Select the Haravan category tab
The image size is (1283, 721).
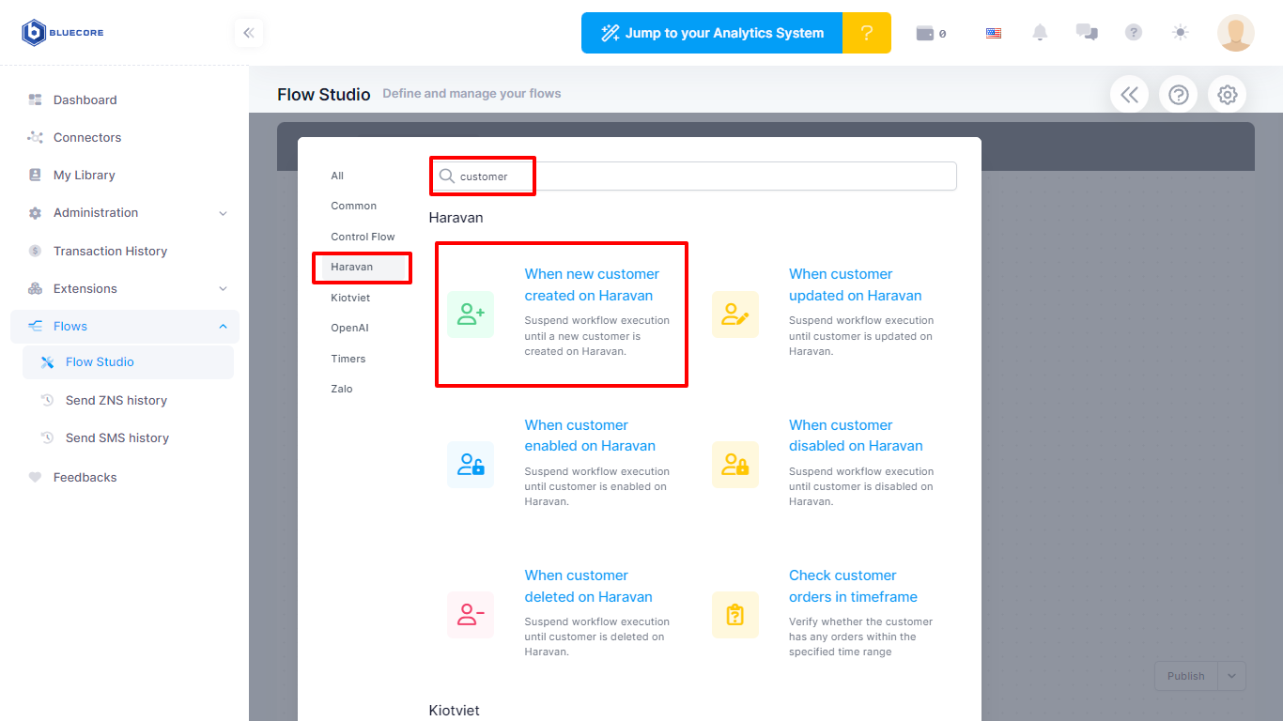[363, 267]
